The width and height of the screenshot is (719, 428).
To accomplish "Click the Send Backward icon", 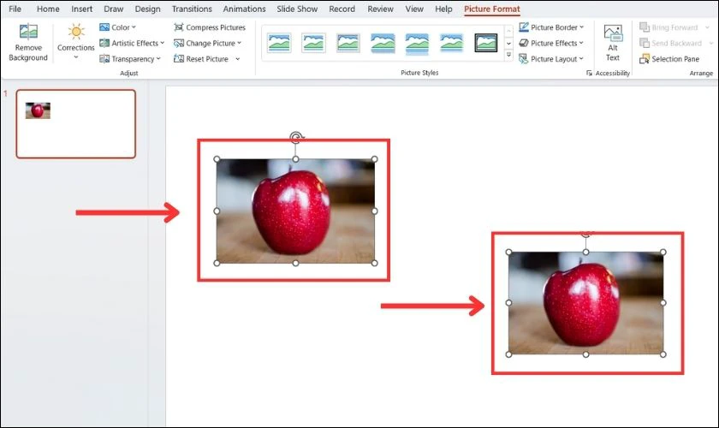I will click(645, 43).
